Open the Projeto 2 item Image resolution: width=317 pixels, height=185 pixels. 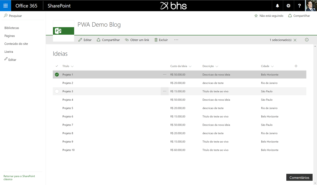[x=68, y=83]
